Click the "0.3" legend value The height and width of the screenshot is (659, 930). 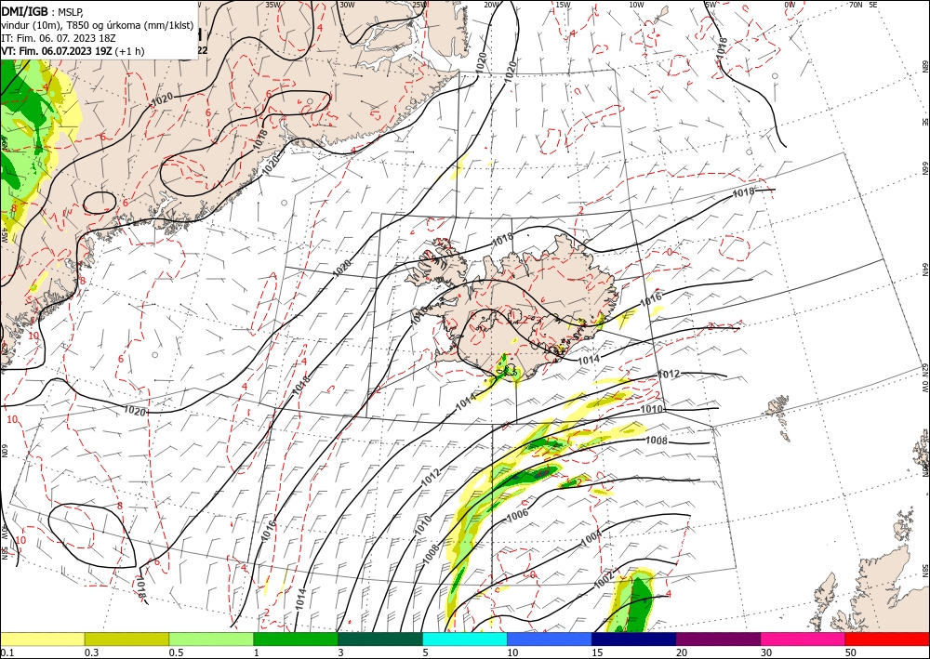point(91,652)
